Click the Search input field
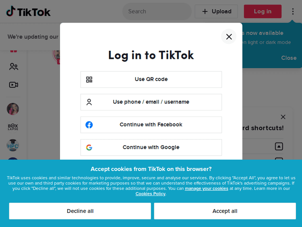 157,11
